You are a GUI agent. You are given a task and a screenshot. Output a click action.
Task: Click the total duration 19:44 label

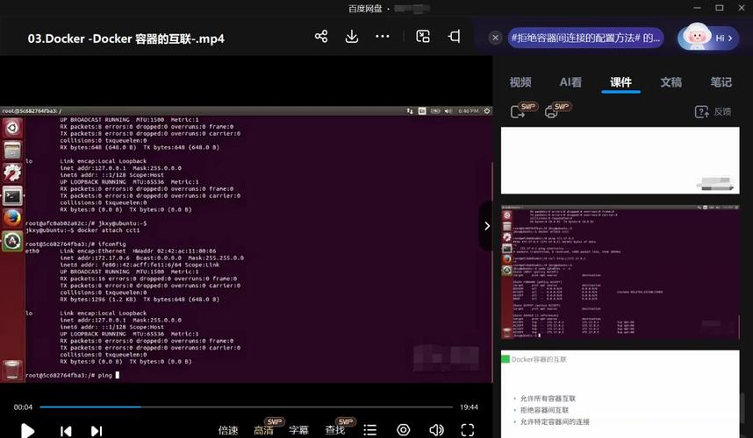coord(469,406)
